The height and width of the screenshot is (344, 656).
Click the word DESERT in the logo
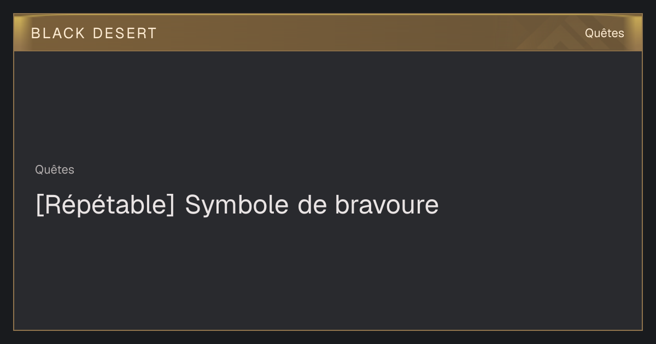[125, 33]
